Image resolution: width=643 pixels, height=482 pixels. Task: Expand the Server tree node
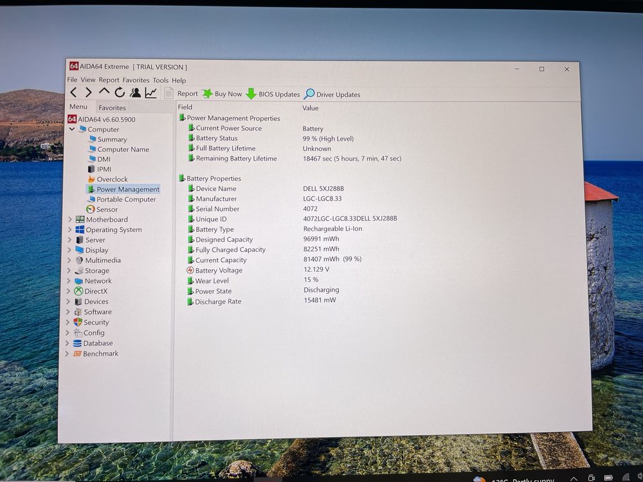(x=69, y=240)
